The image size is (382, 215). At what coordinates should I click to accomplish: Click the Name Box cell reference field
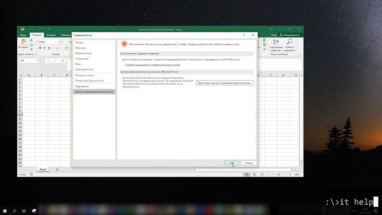(27, 60)
